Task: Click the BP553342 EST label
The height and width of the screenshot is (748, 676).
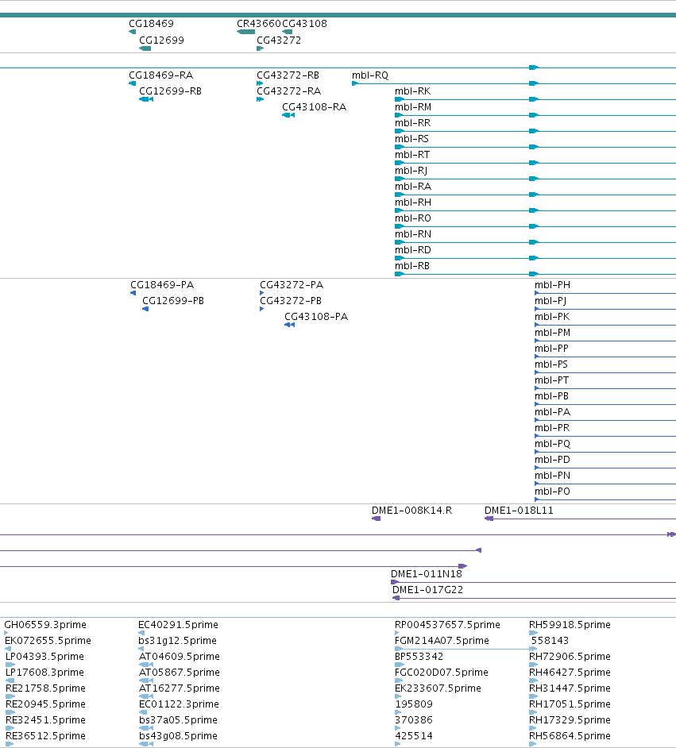Action: pos(419,657)
